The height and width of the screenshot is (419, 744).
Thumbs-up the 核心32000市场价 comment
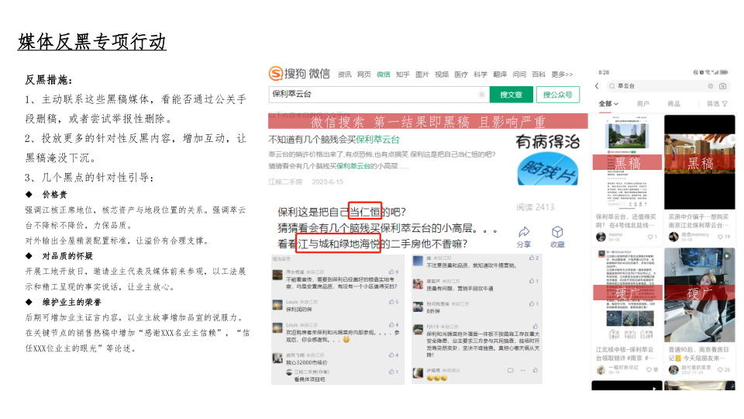pos(391,355)
